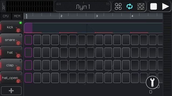Click the 4/4 time signature
172x96 pixels.
tap(59, 4)
